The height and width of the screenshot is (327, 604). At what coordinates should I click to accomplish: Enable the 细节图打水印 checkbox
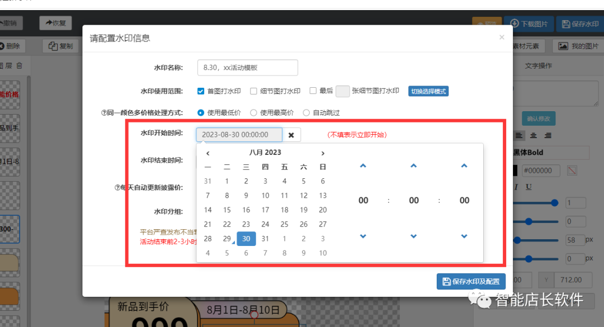[253, 91]
